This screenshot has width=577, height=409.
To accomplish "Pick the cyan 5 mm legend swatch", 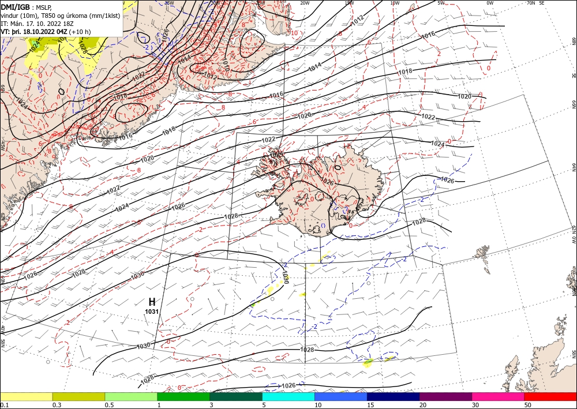I will [x=288, y=396].
